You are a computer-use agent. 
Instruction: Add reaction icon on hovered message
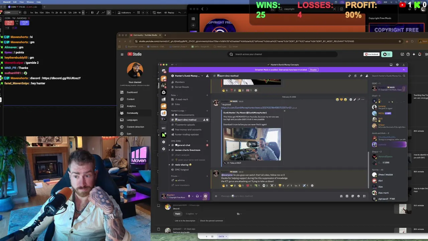click(x=350, y=99)
